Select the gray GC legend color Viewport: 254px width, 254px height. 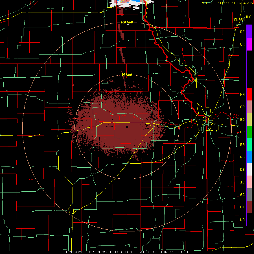click(x=249, y=194)
